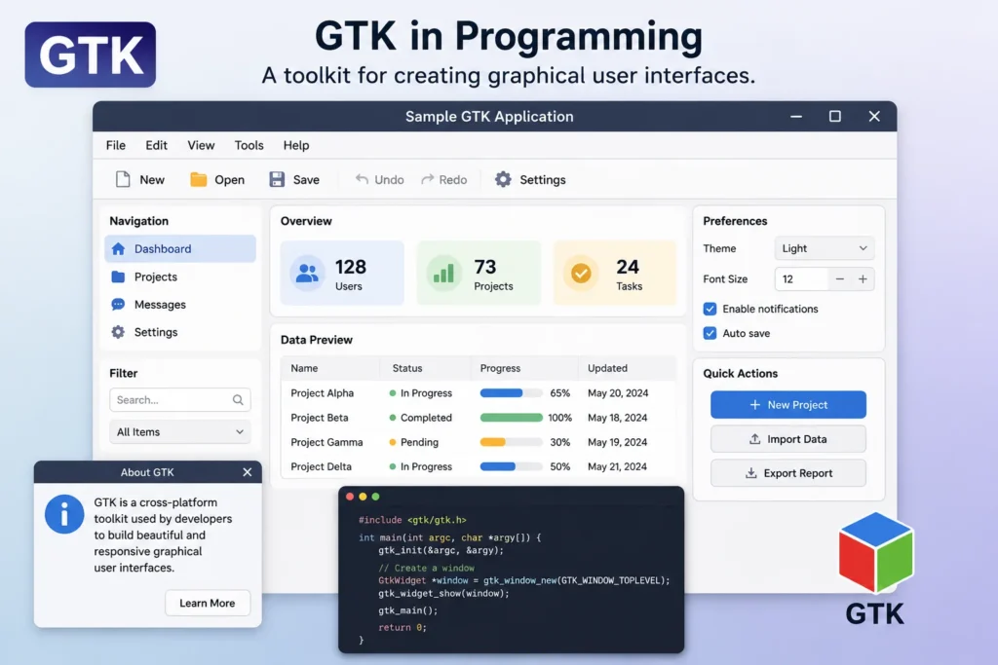Click Project Alpha progress bar

pos(511,393)
